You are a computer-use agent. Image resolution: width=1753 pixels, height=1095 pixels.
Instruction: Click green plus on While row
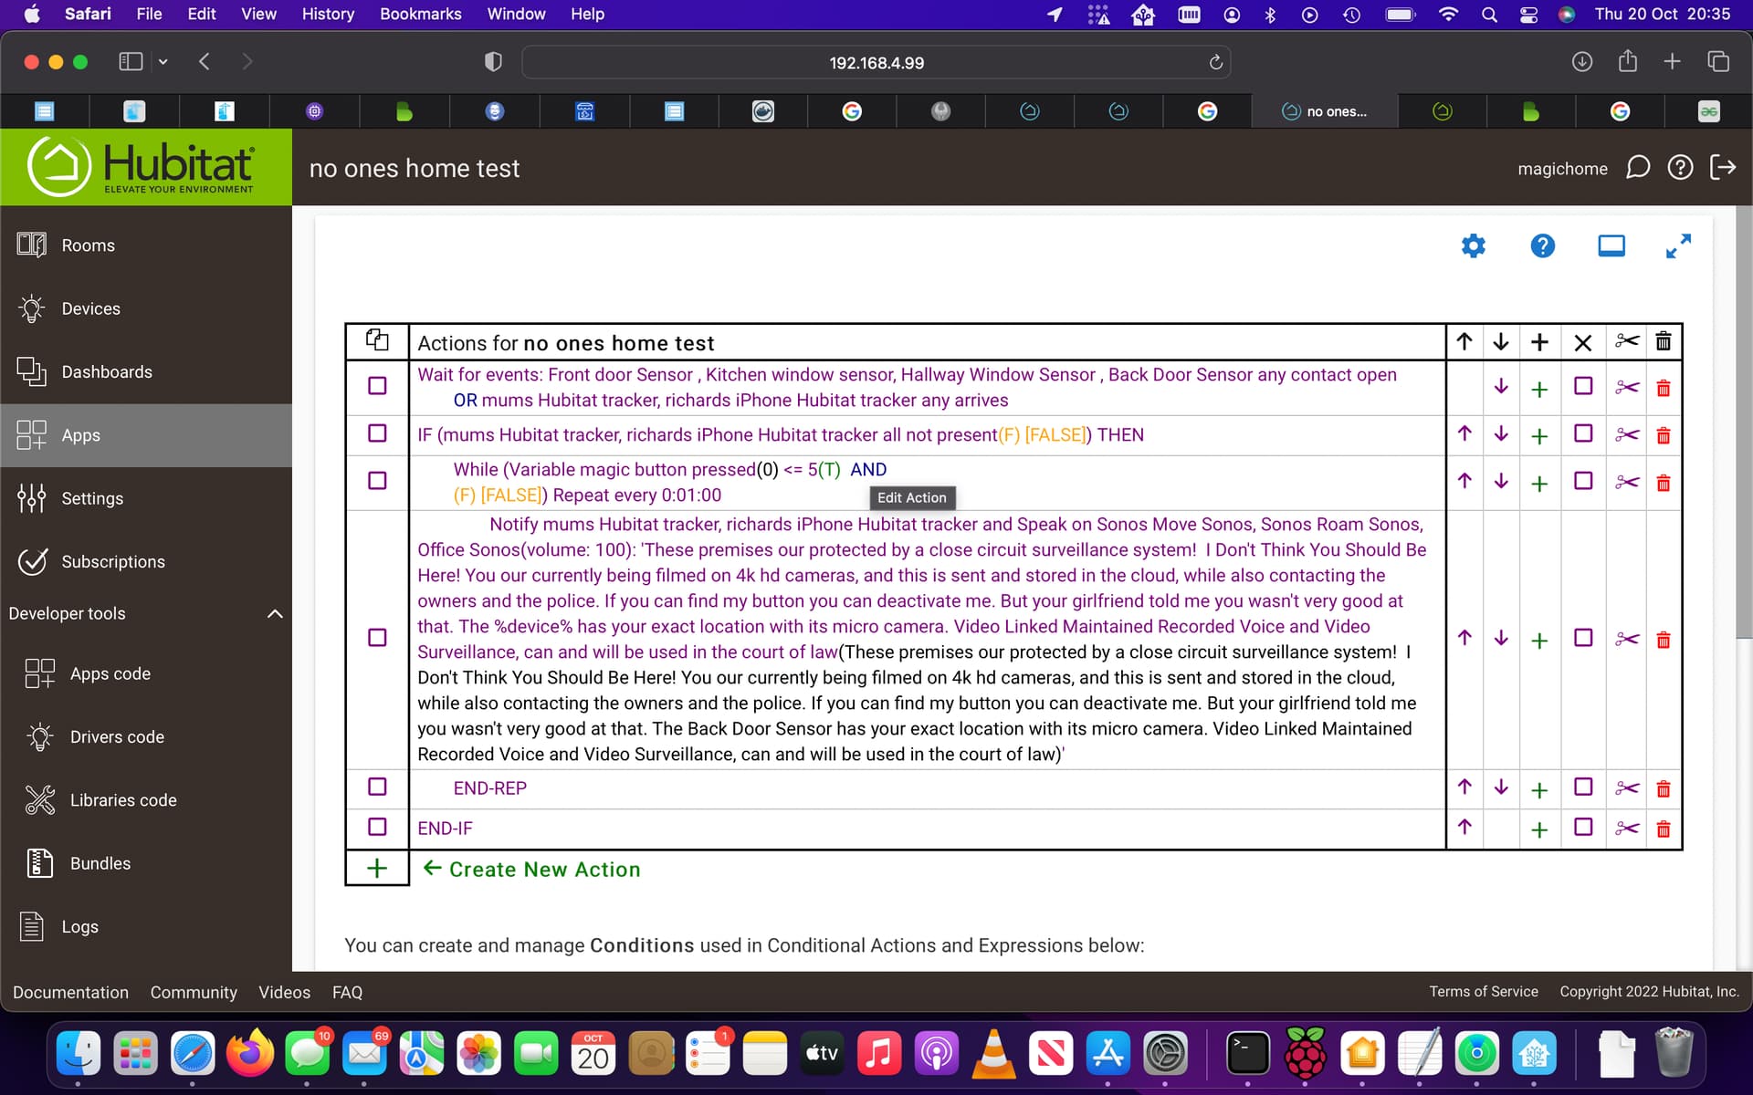(1538, 483)
